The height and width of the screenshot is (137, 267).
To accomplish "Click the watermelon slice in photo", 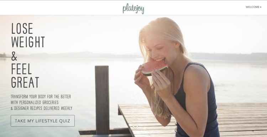I will point(154,68).
